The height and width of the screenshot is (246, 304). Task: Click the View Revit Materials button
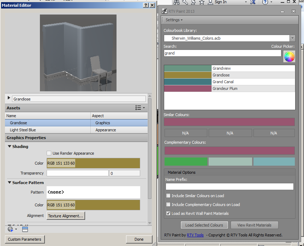pyautogui.click(x=254, y=225)
